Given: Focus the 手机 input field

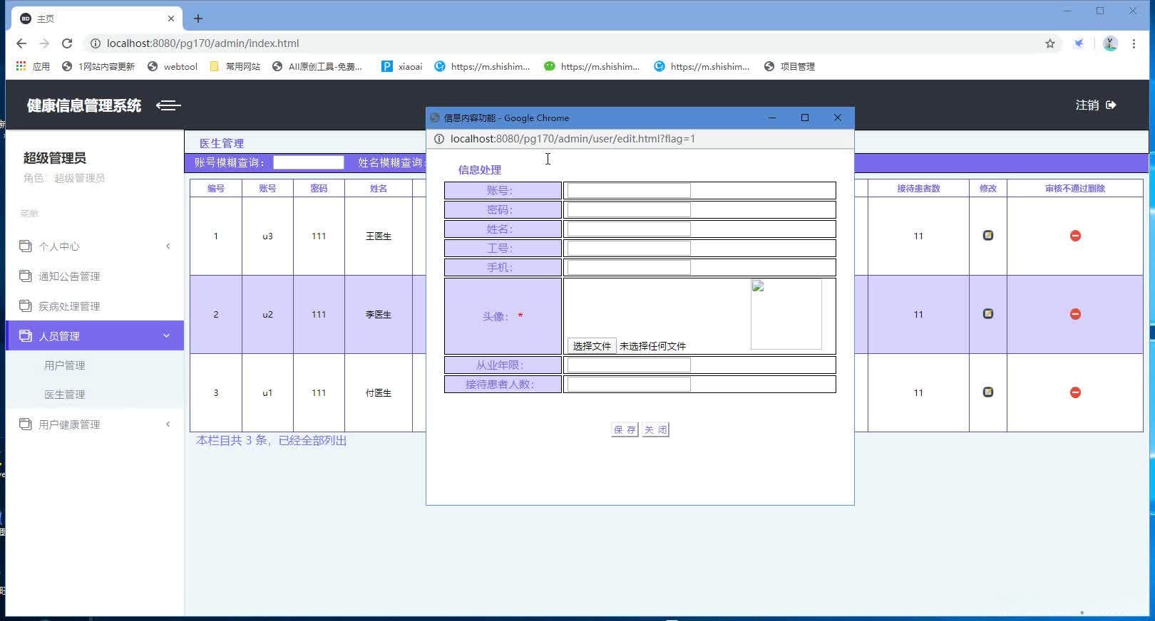Looking at the screenshot, I should (629, 267).
